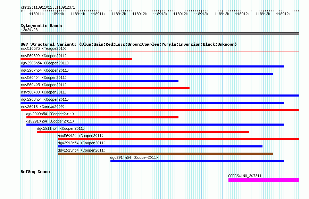Click the dgv2914n54 blue gain bar

click(197, 161)
